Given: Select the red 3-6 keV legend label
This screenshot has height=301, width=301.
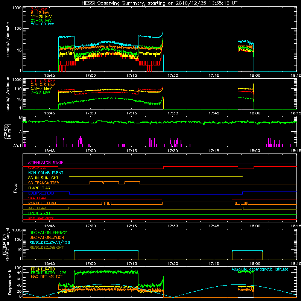Looking at the screenshot, I should tap(39, 9).
